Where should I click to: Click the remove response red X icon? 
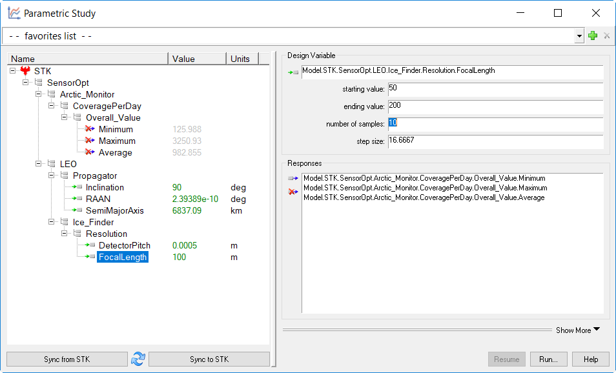(293, 192)
